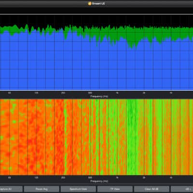This screenshot has height=193, width=193.
Task: Click the red low-frequency spectrograph region
Action: tap(32, 137)
